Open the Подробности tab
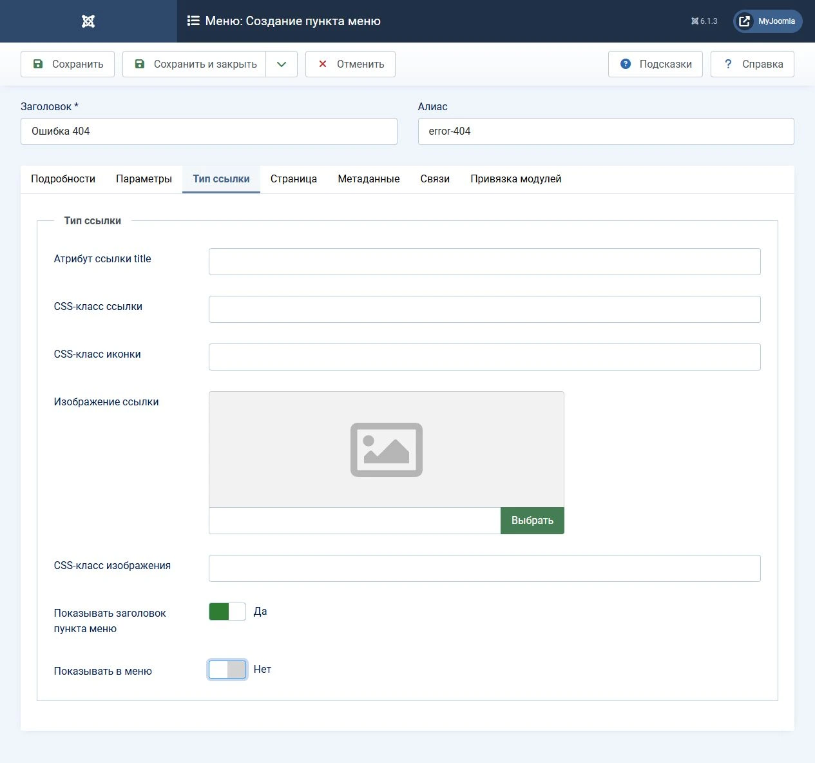The height and width of the screenshot is (763, 815). point(63,179)
